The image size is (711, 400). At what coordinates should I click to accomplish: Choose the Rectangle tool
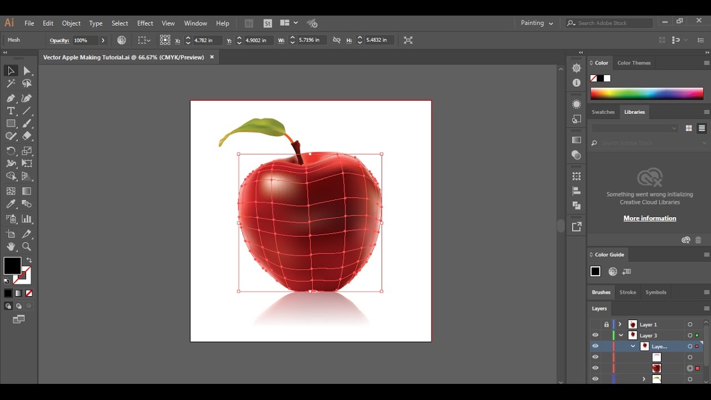[11, 123]
